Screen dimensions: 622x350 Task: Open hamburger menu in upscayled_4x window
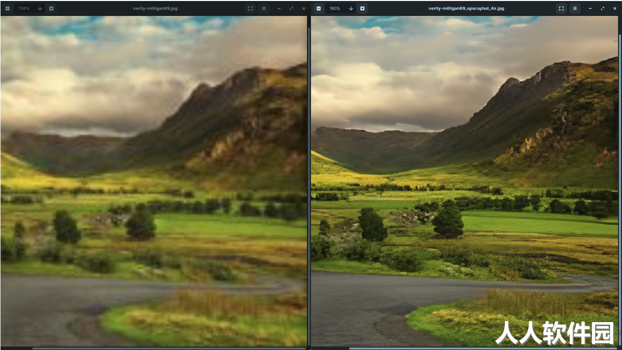575,8
